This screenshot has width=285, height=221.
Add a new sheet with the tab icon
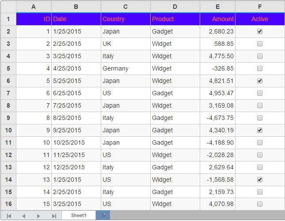(x=103, y=215)
